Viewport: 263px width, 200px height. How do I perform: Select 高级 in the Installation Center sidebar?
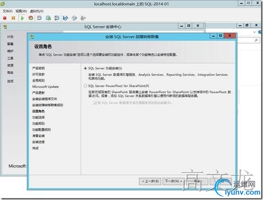10,72
